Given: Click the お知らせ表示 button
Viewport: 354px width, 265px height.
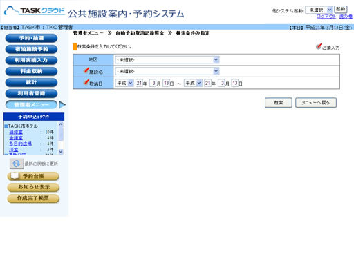Looking at the screenshot, I should tap(33, 187).
